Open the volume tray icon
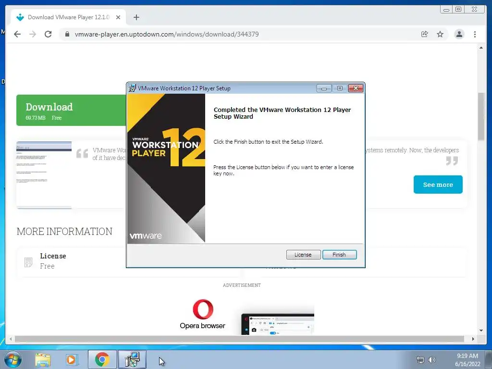This screenshot has height=369, width=492. [432, 360]
